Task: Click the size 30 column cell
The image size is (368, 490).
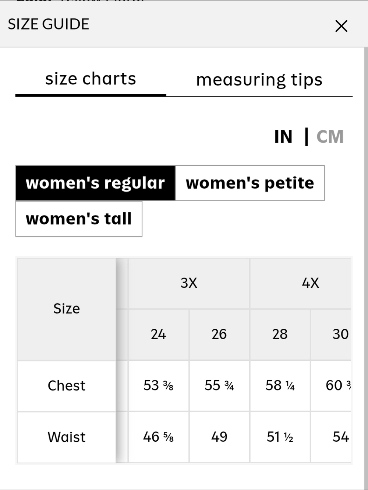Action: [x=331, y=335]
